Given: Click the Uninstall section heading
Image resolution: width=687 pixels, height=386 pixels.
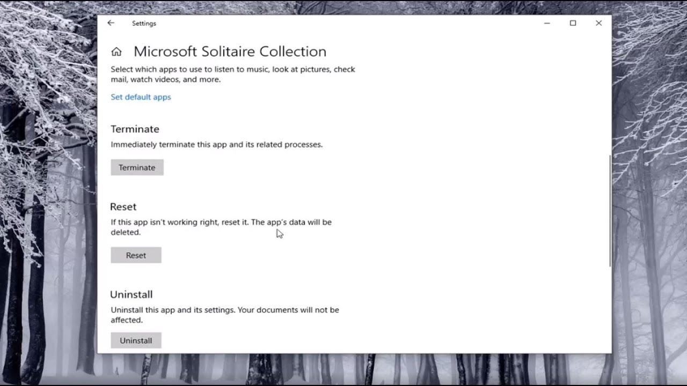Looking at the screenshot, I should pos(131,294).
